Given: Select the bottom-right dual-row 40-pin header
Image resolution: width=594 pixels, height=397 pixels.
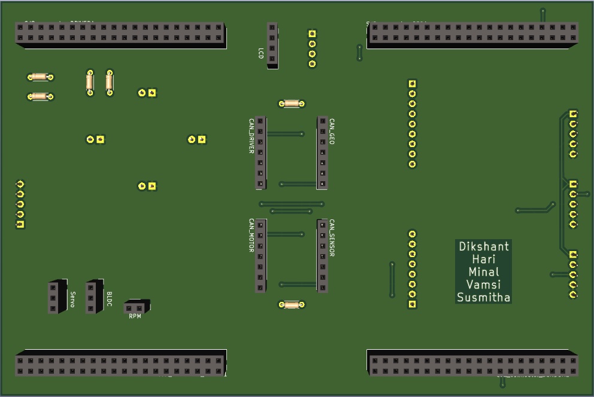Looking at the screenshot, I should pyautogui.click(x=472, y=363).
